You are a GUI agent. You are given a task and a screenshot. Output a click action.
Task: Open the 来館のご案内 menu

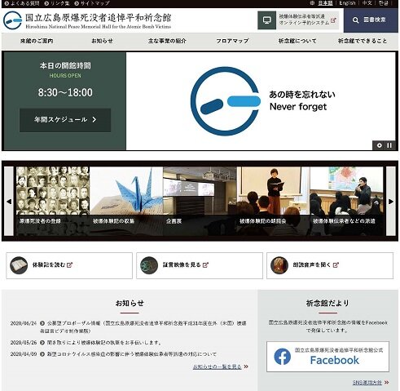coord(37,41)
